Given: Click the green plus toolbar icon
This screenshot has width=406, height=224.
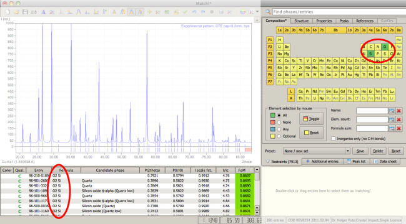Looking at the screenshot, I should (149, 12).
